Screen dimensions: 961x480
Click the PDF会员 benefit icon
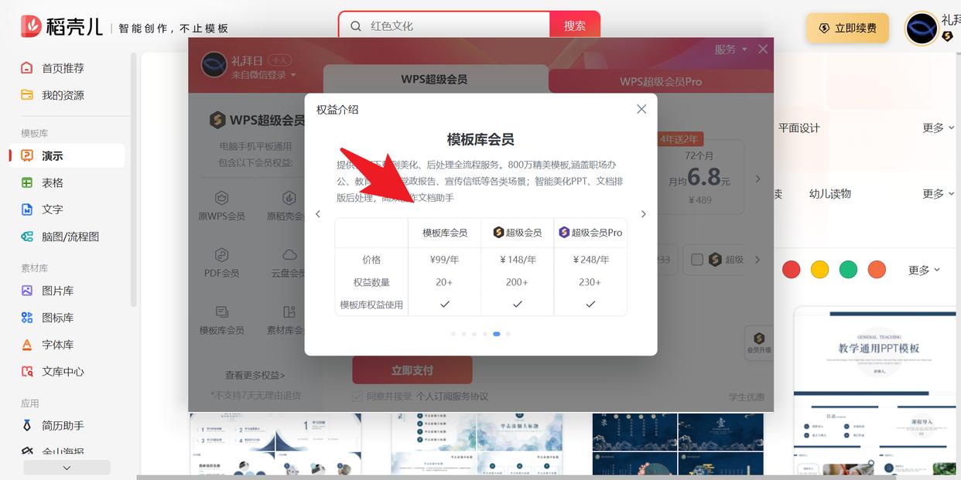[221, 254]
